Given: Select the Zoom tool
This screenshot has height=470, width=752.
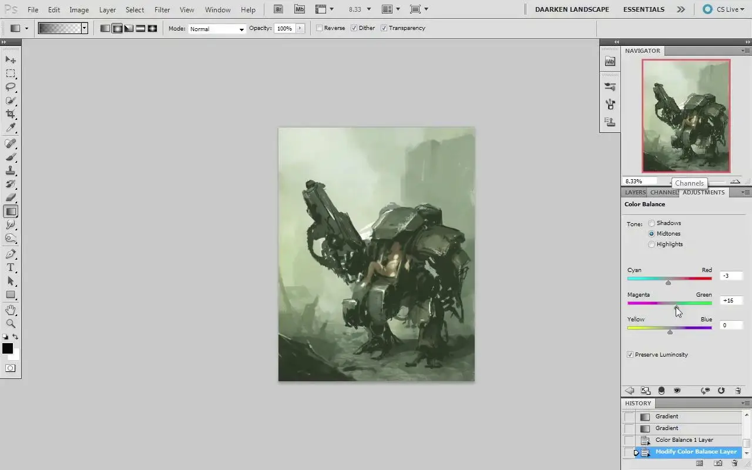Looking at the screenshot, I should click(x=11, y=324).
